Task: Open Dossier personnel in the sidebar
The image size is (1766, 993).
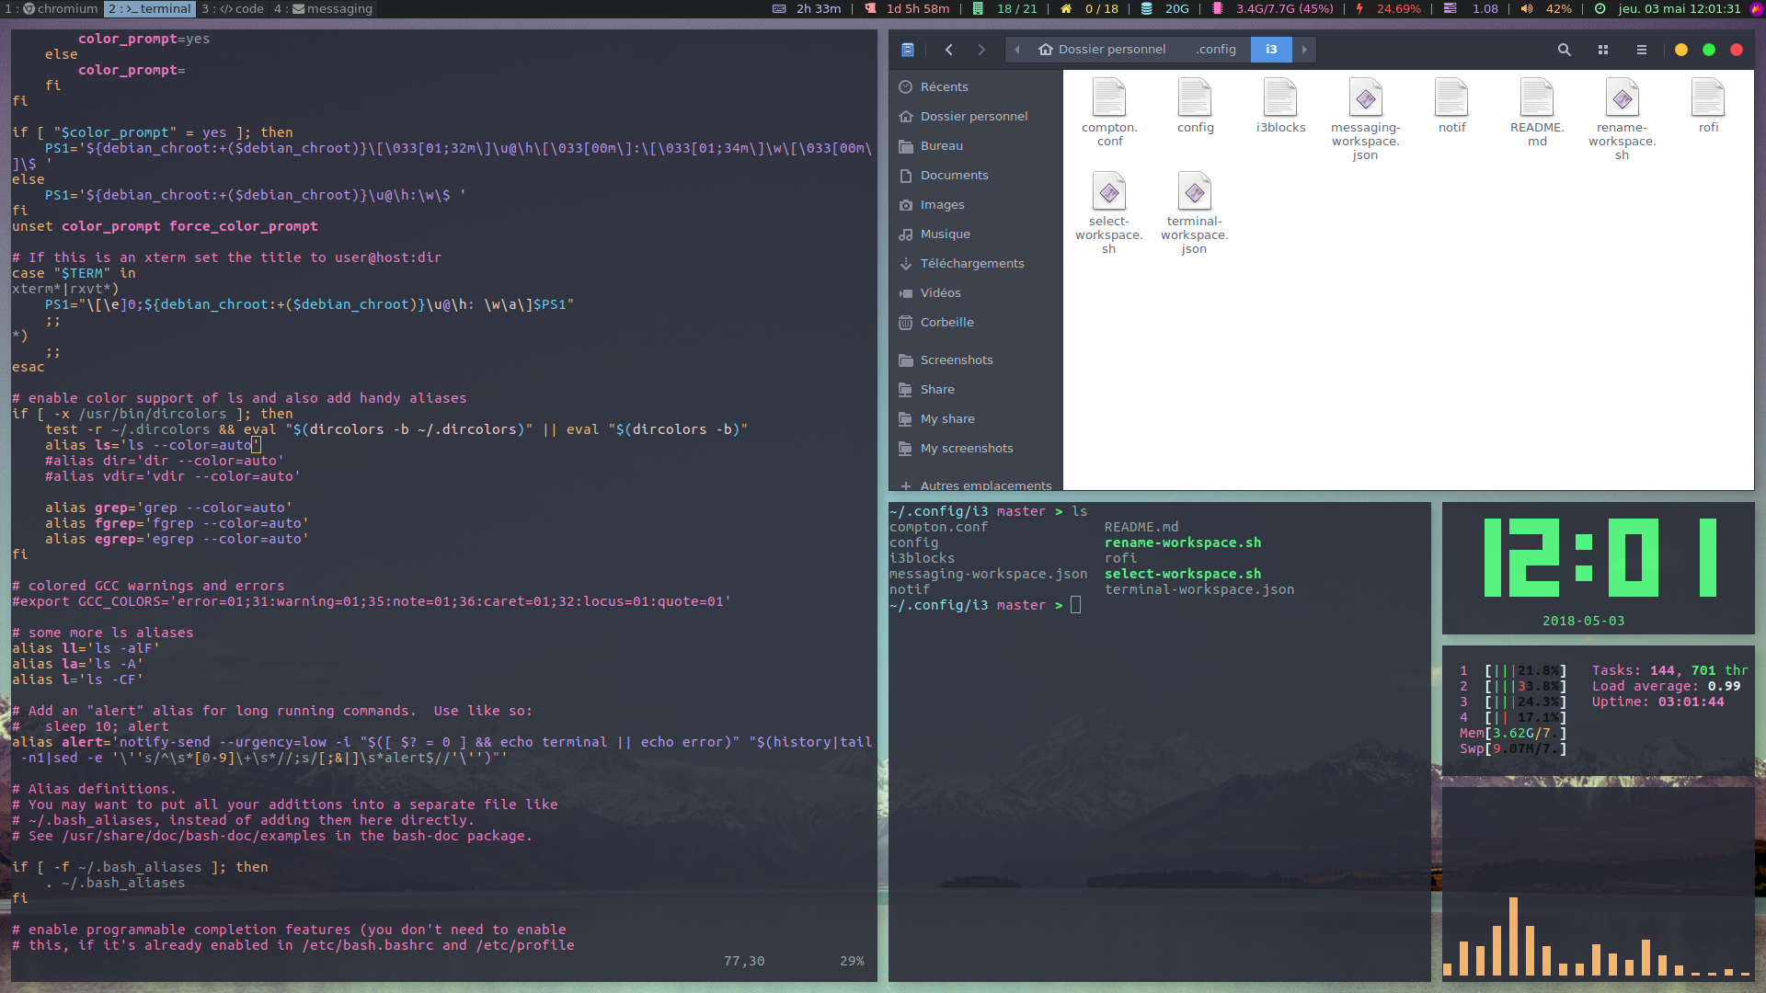Action: point(976,116)
